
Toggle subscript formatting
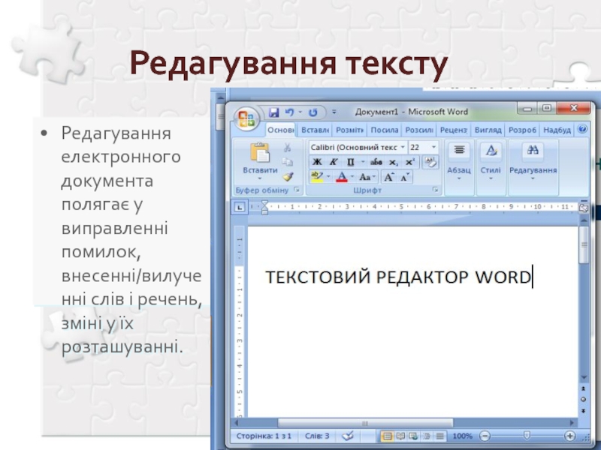(x=393, y=162)
